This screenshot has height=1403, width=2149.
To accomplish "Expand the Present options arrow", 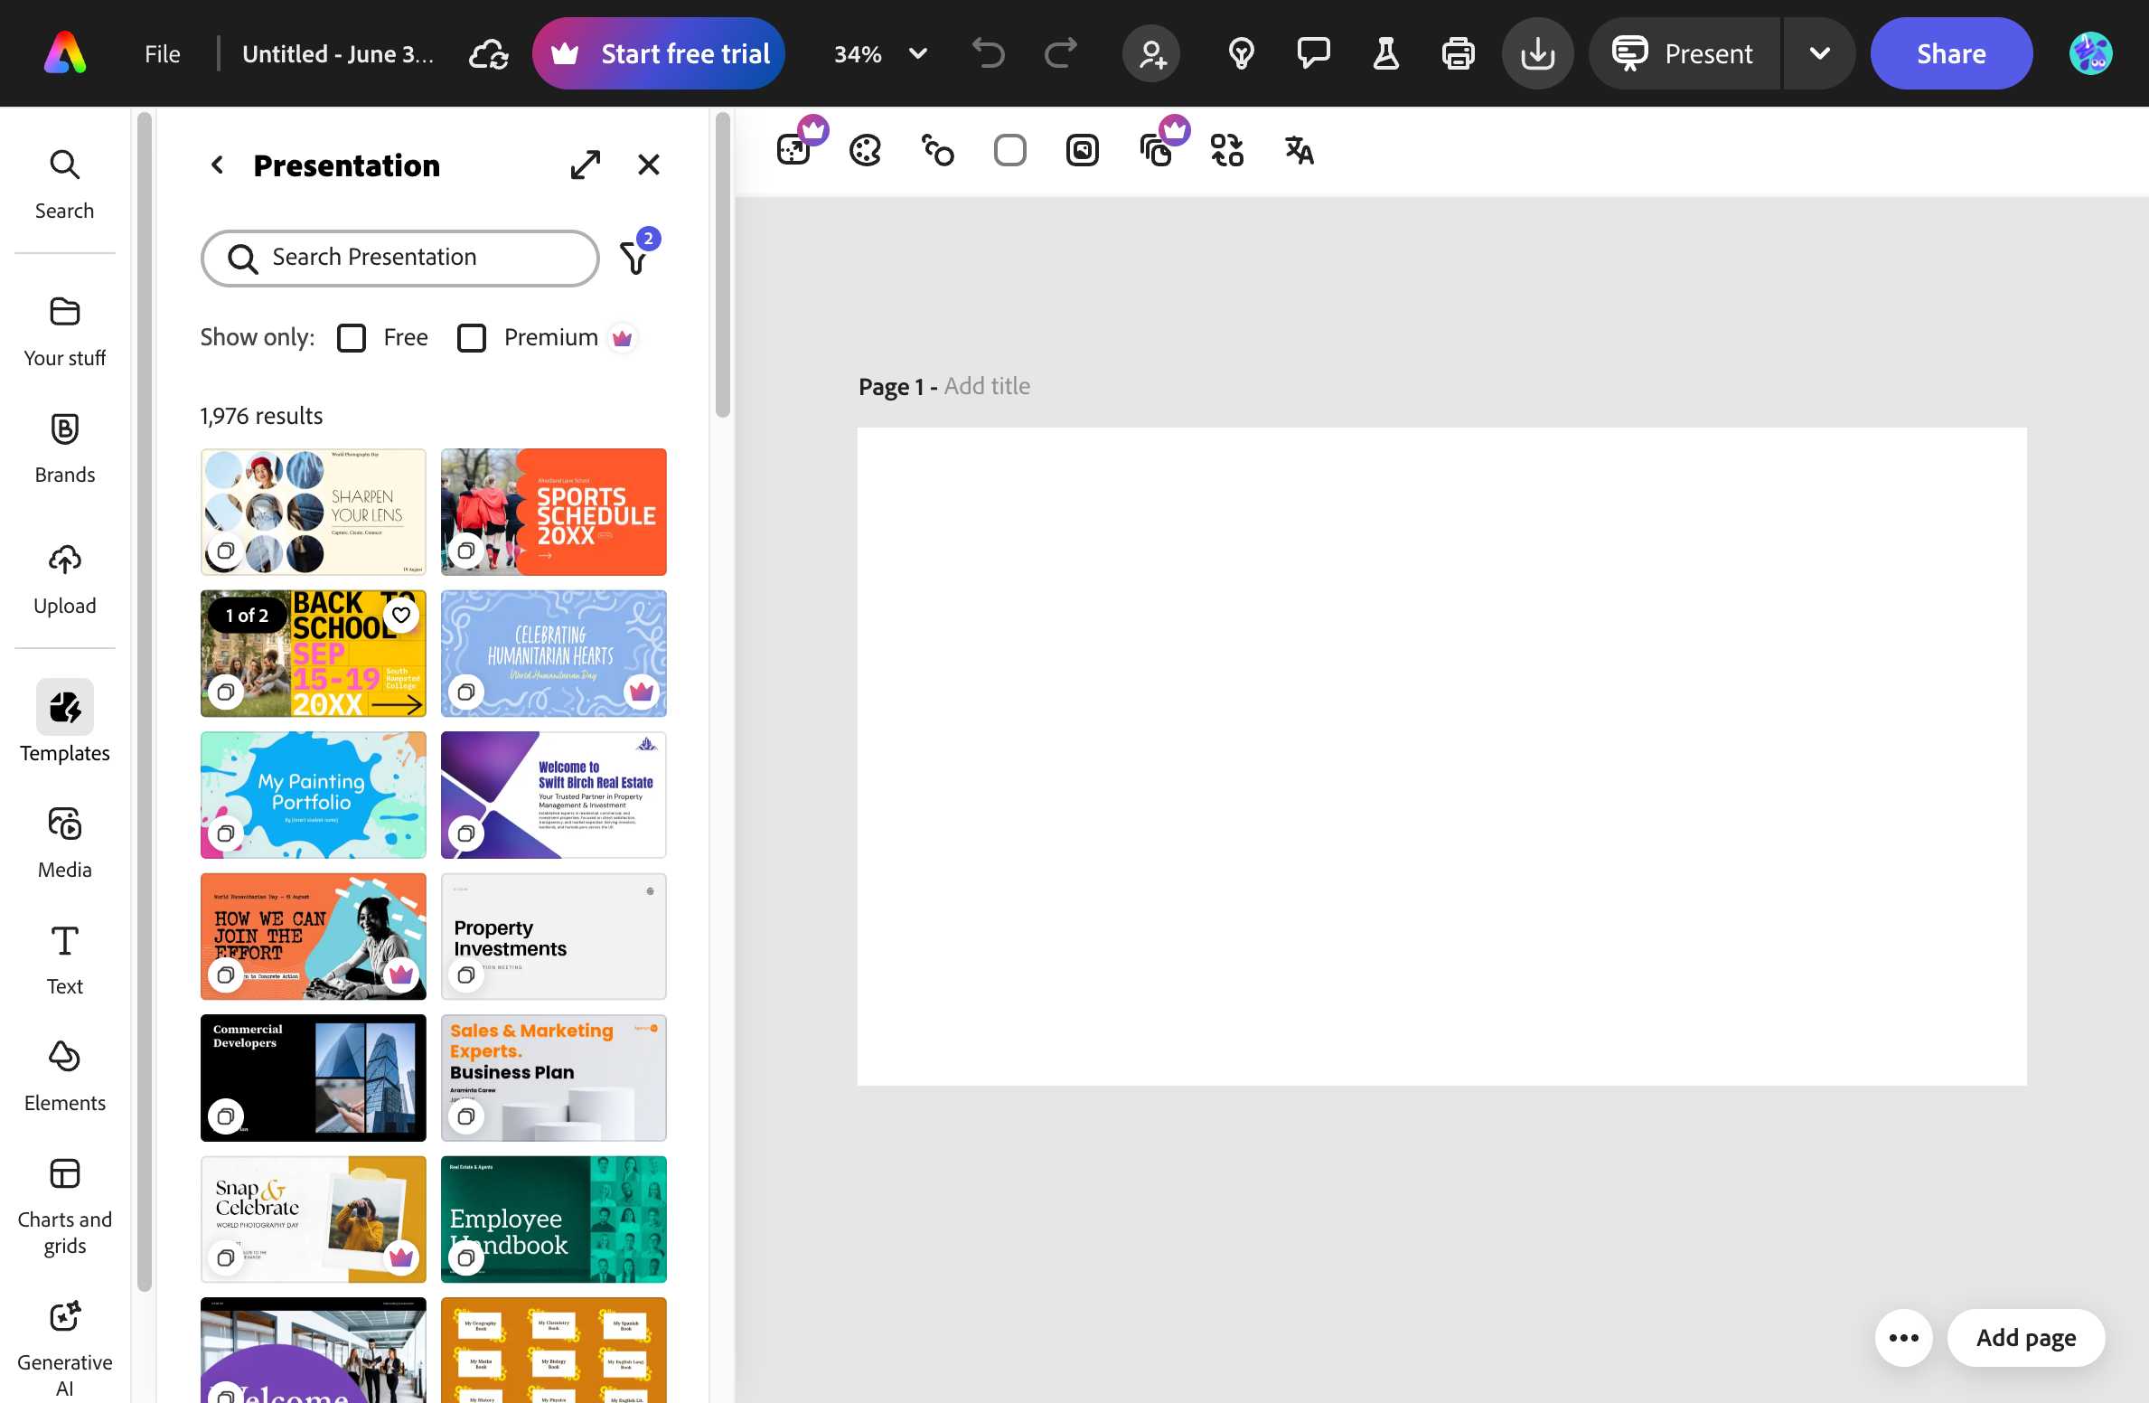I will 1819,54.
